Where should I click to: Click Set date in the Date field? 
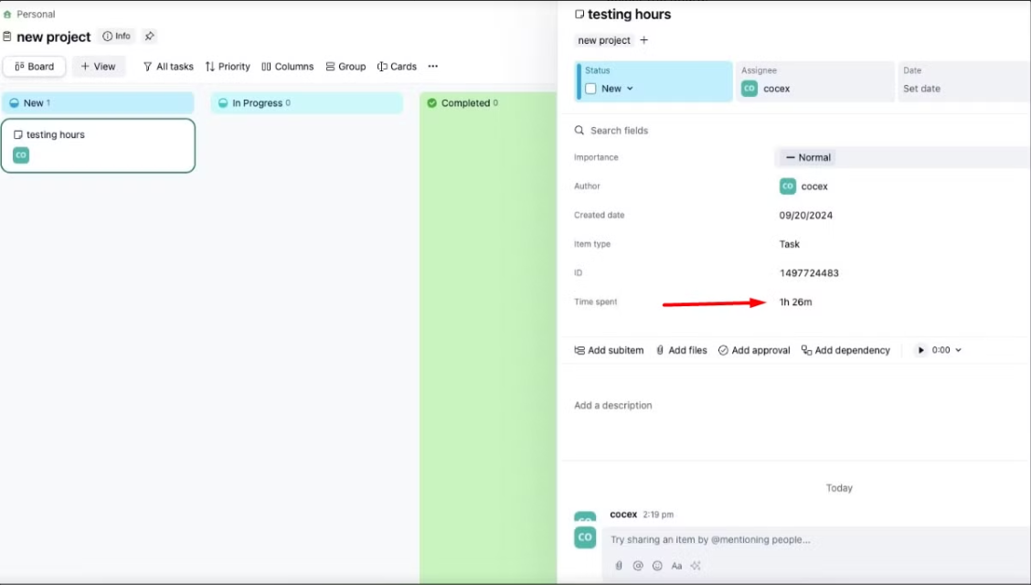(921, 89)
